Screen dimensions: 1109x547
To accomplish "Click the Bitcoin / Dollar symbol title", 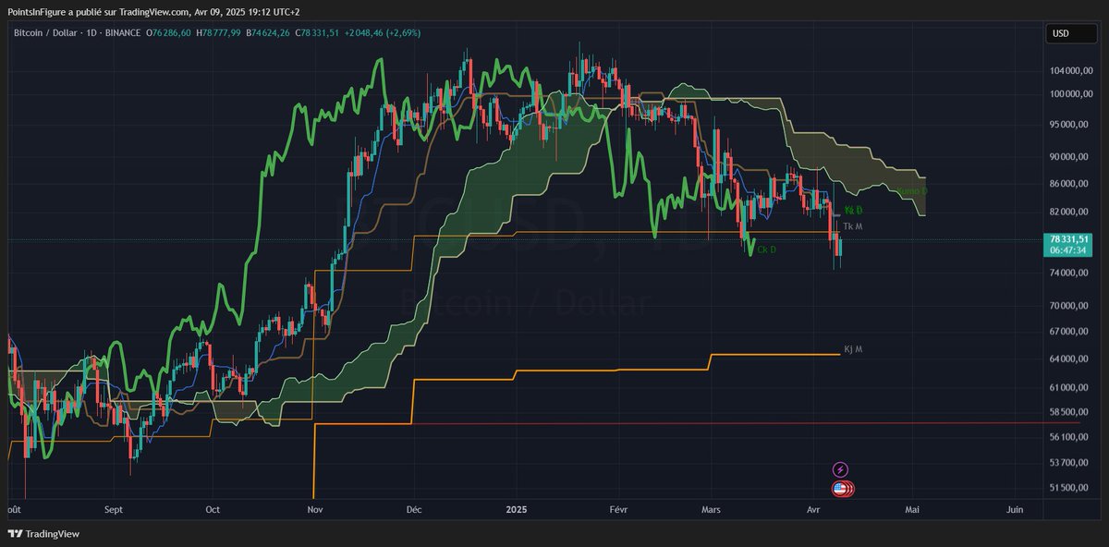I will pyautogui.click(x=43, y=33).
